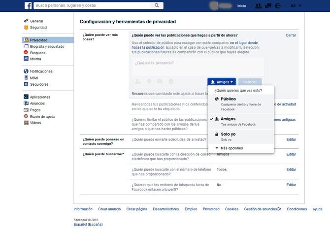Click General settings gear icon
The image size is (330, 235).
[26, 21]
